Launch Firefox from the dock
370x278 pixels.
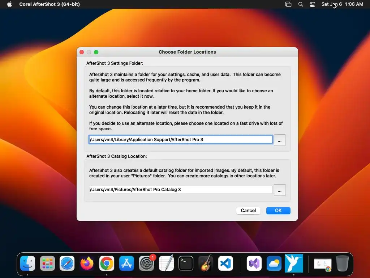click(x=87, y=263)
